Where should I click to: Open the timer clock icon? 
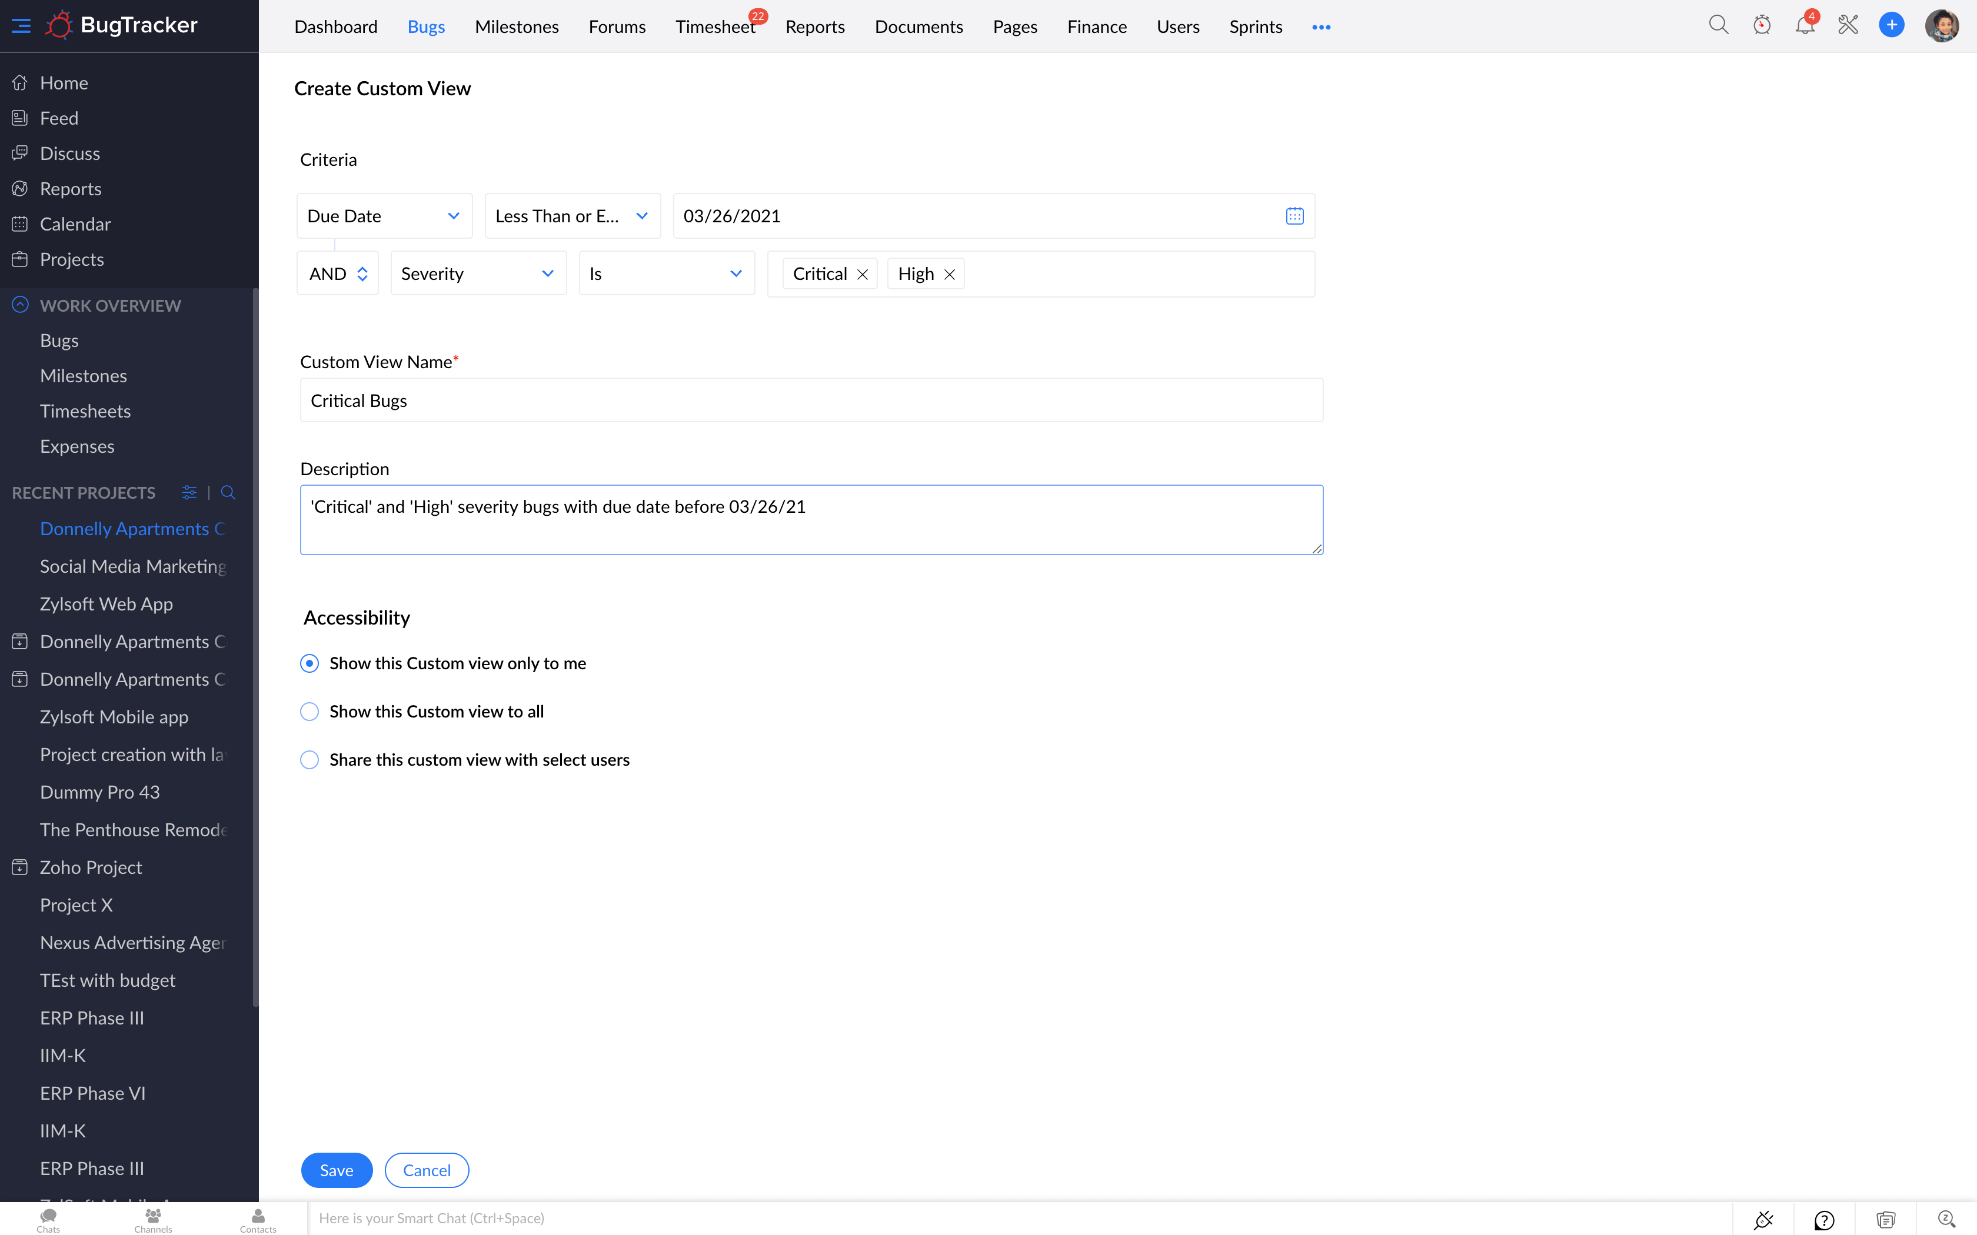(1761, 25)
